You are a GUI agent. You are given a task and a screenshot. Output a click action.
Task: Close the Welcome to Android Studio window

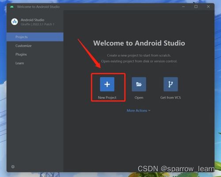pos(208,7)
